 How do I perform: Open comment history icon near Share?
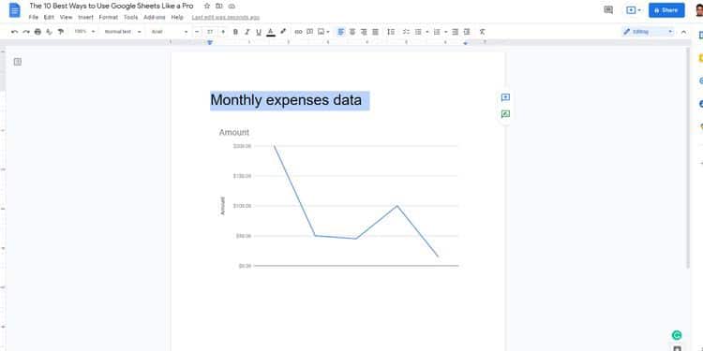pyautogui.click(x=608, y=10)
